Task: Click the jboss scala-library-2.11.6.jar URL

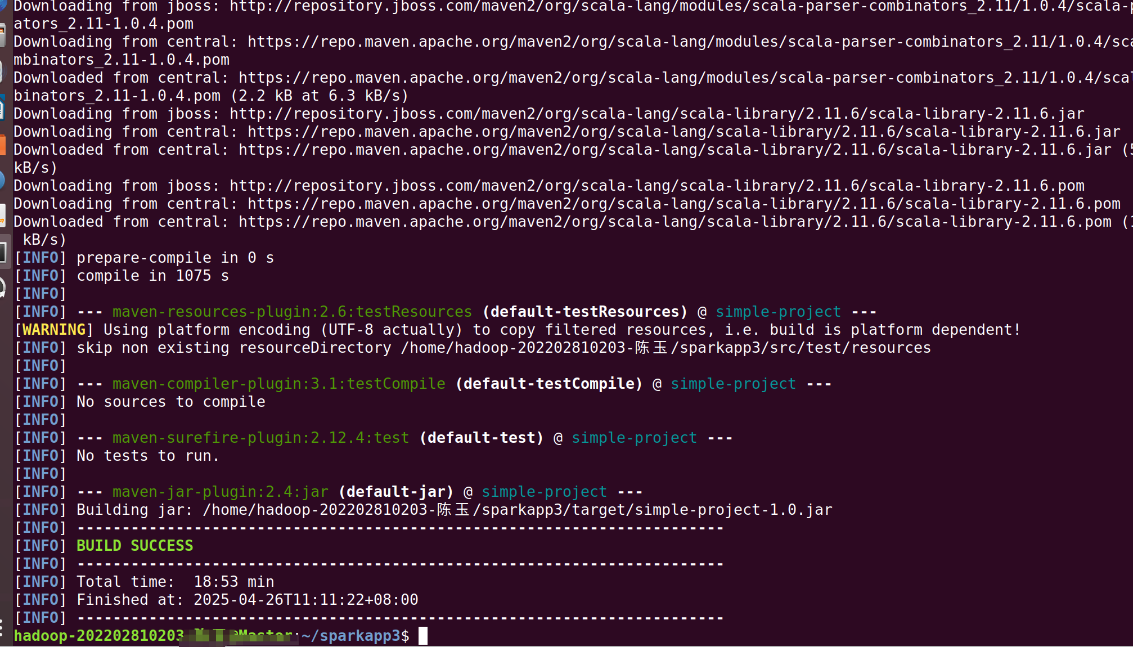Action: pyautogui.click(x=657, y=114)
